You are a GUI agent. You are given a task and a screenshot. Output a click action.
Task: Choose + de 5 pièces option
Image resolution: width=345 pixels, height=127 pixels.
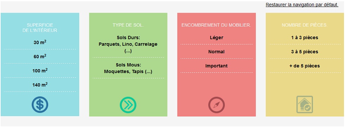tap(305, 66)
